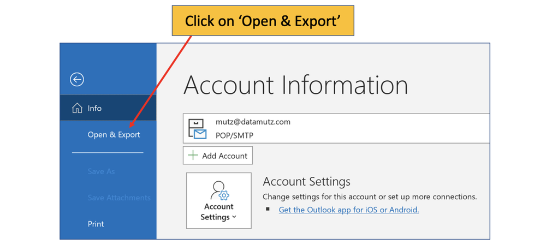Image resolution: width=546 pixels, height=244 pixels.
Task: Open the Print menu item
Action: click(x=96, y=224)
